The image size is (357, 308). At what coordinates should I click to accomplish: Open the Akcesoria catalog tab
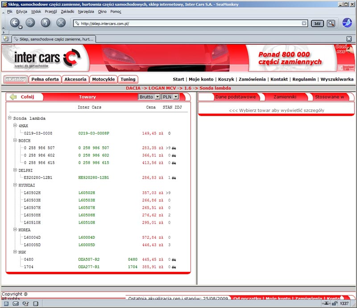(75, 79)
